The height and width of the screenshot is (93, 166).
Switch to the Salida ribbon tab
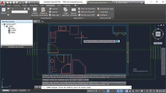[59, 5]
